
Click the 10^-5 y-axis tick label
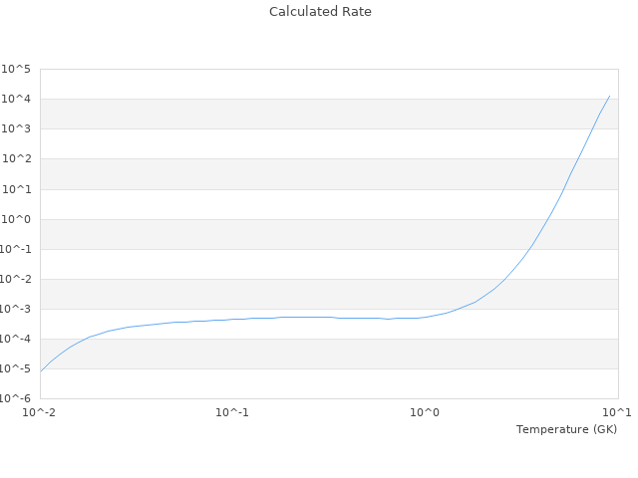[17, 368]
